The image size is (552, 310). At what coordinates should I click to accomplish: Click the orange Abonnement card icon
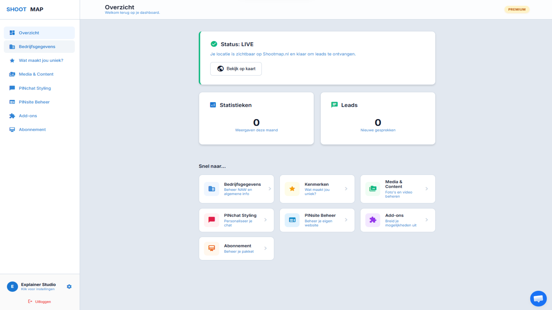212,248
